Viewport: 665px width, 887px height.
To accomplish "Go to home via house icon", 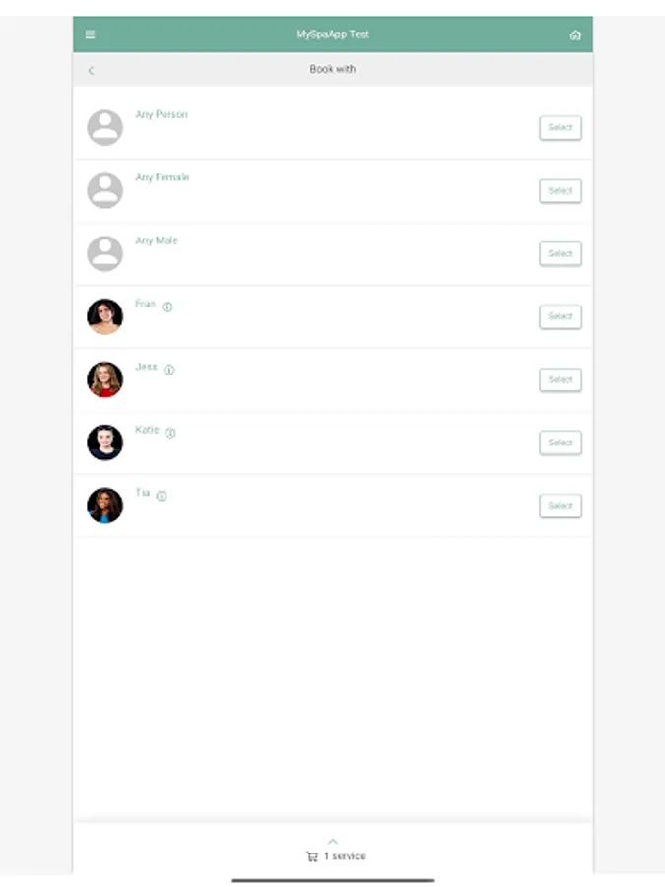I will [x=575, y=34].
